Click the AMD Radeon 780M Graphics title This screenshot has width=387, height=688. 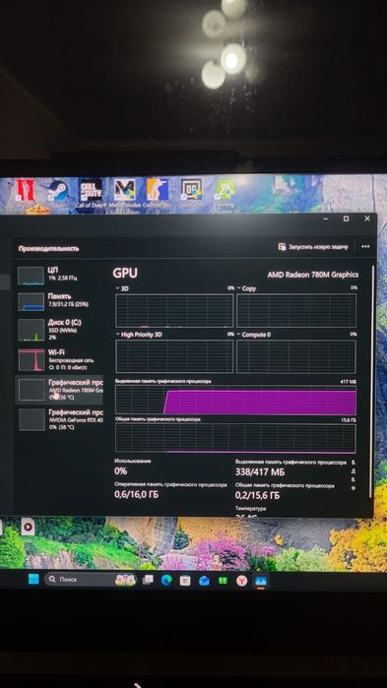point(313,275)
